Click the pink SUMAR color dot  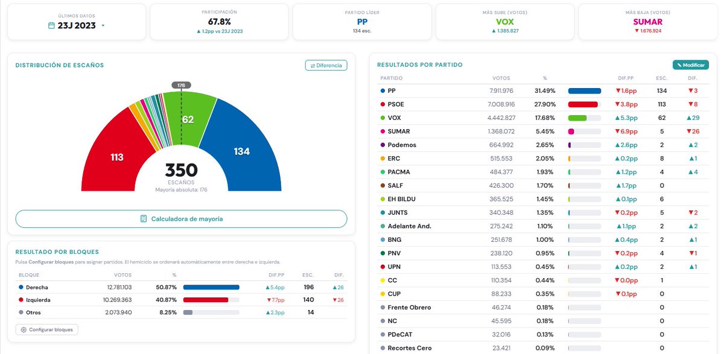point(383,131)
